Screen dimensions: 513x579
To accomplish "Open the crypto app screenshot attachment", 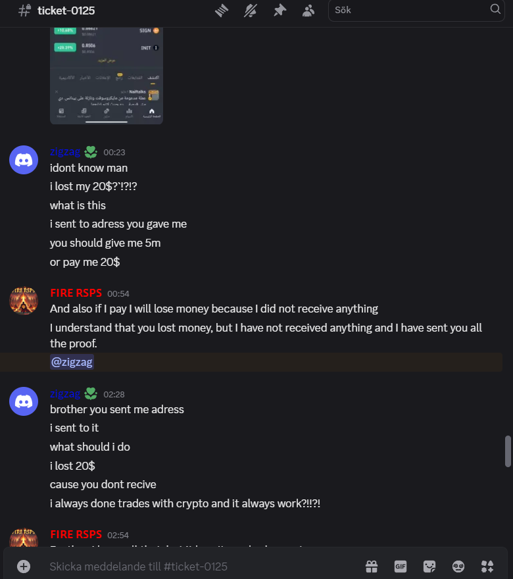I will (107, 76).
